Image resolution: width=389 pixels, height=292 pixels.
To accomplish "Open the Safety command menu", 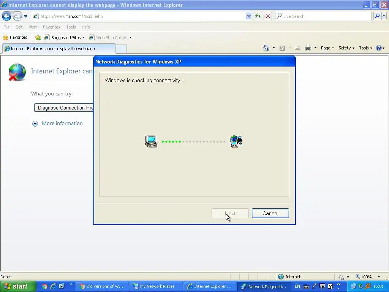I will pyautogui.click(x=346, y=48).
